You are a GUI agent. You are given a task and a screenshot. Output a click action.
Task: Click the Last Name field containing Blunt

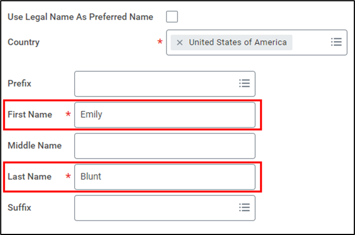(x=164, y=177)
